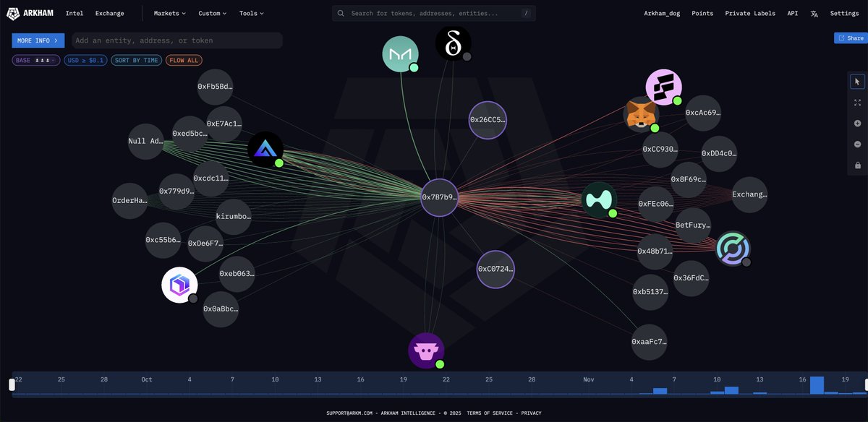Click the magnifying glass in the search bar
This screenshot has height=422, width=868.
(x=340, y=12)
